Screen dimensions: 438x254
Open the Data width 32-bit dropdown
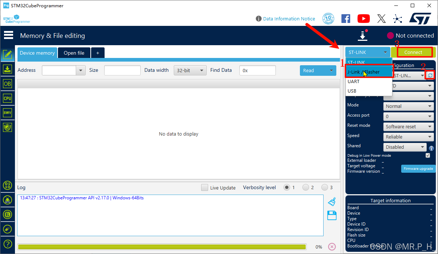click(190, 70)
